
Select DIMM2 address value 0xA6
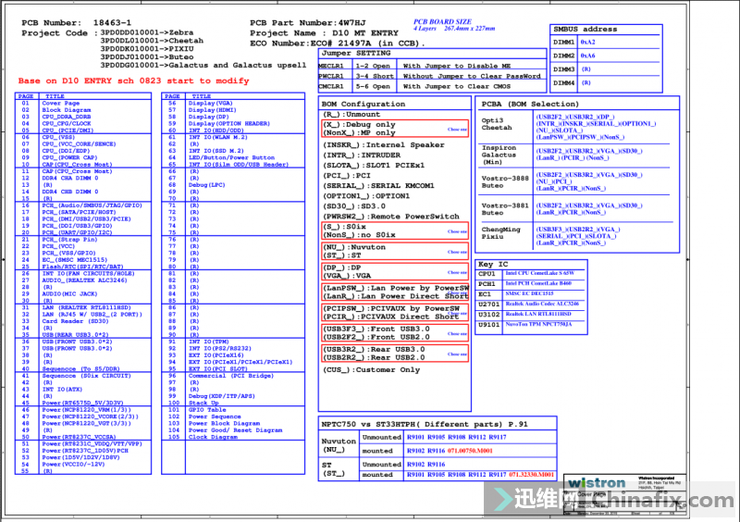click(x=587, y=56)
